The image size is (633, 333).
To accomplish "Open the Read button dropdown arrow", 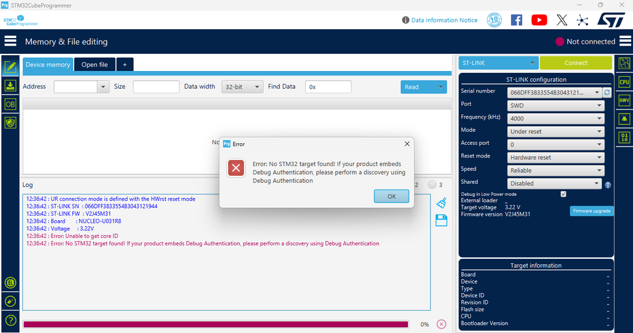I will click(x=440, y=87).
